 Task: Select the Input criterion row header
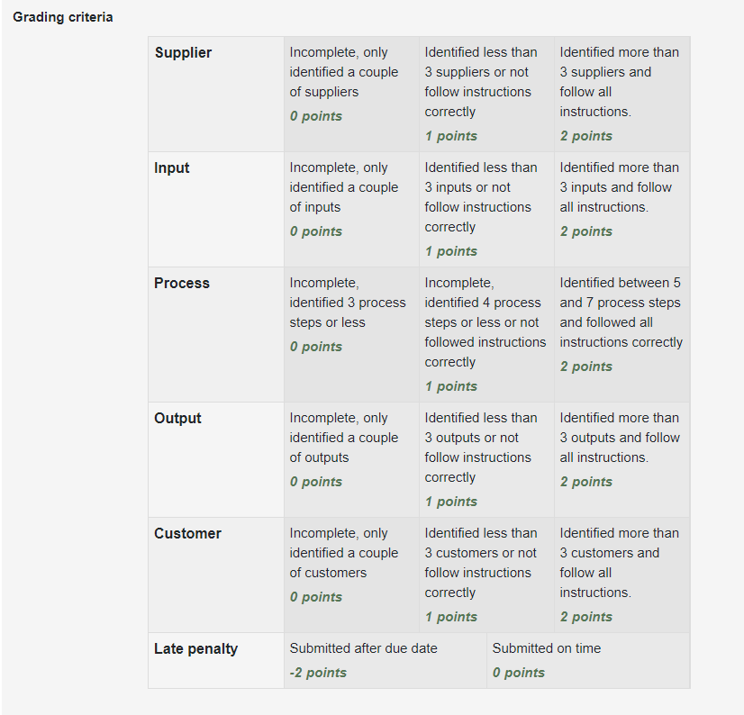point(216,209)
